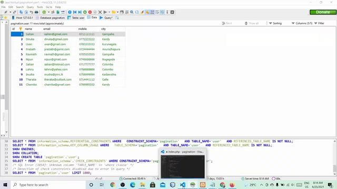337x189 pixels.
Task: Open dropdown arrow next to connect icon
Action: tap(10, 12)
